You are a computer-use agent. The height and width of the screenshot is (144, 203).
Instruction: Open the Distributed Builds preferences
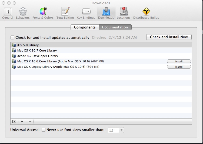tap(146, 13)
